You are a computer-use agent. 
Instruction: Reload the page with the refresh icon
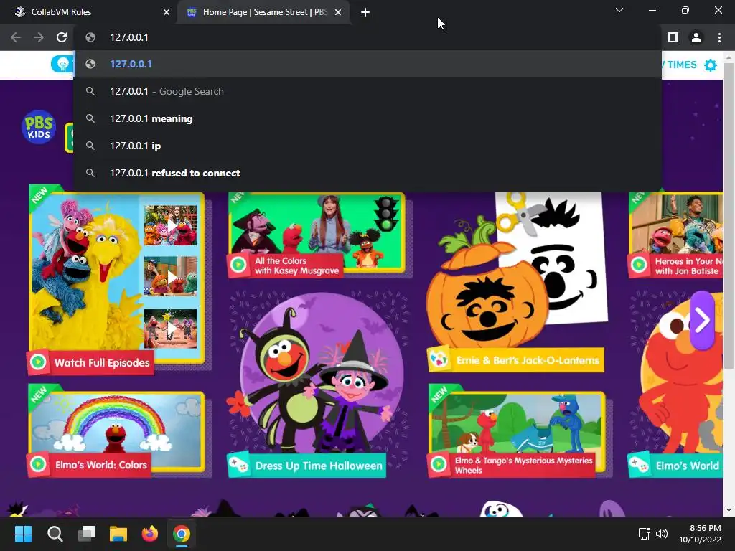[x=62, y=37]
